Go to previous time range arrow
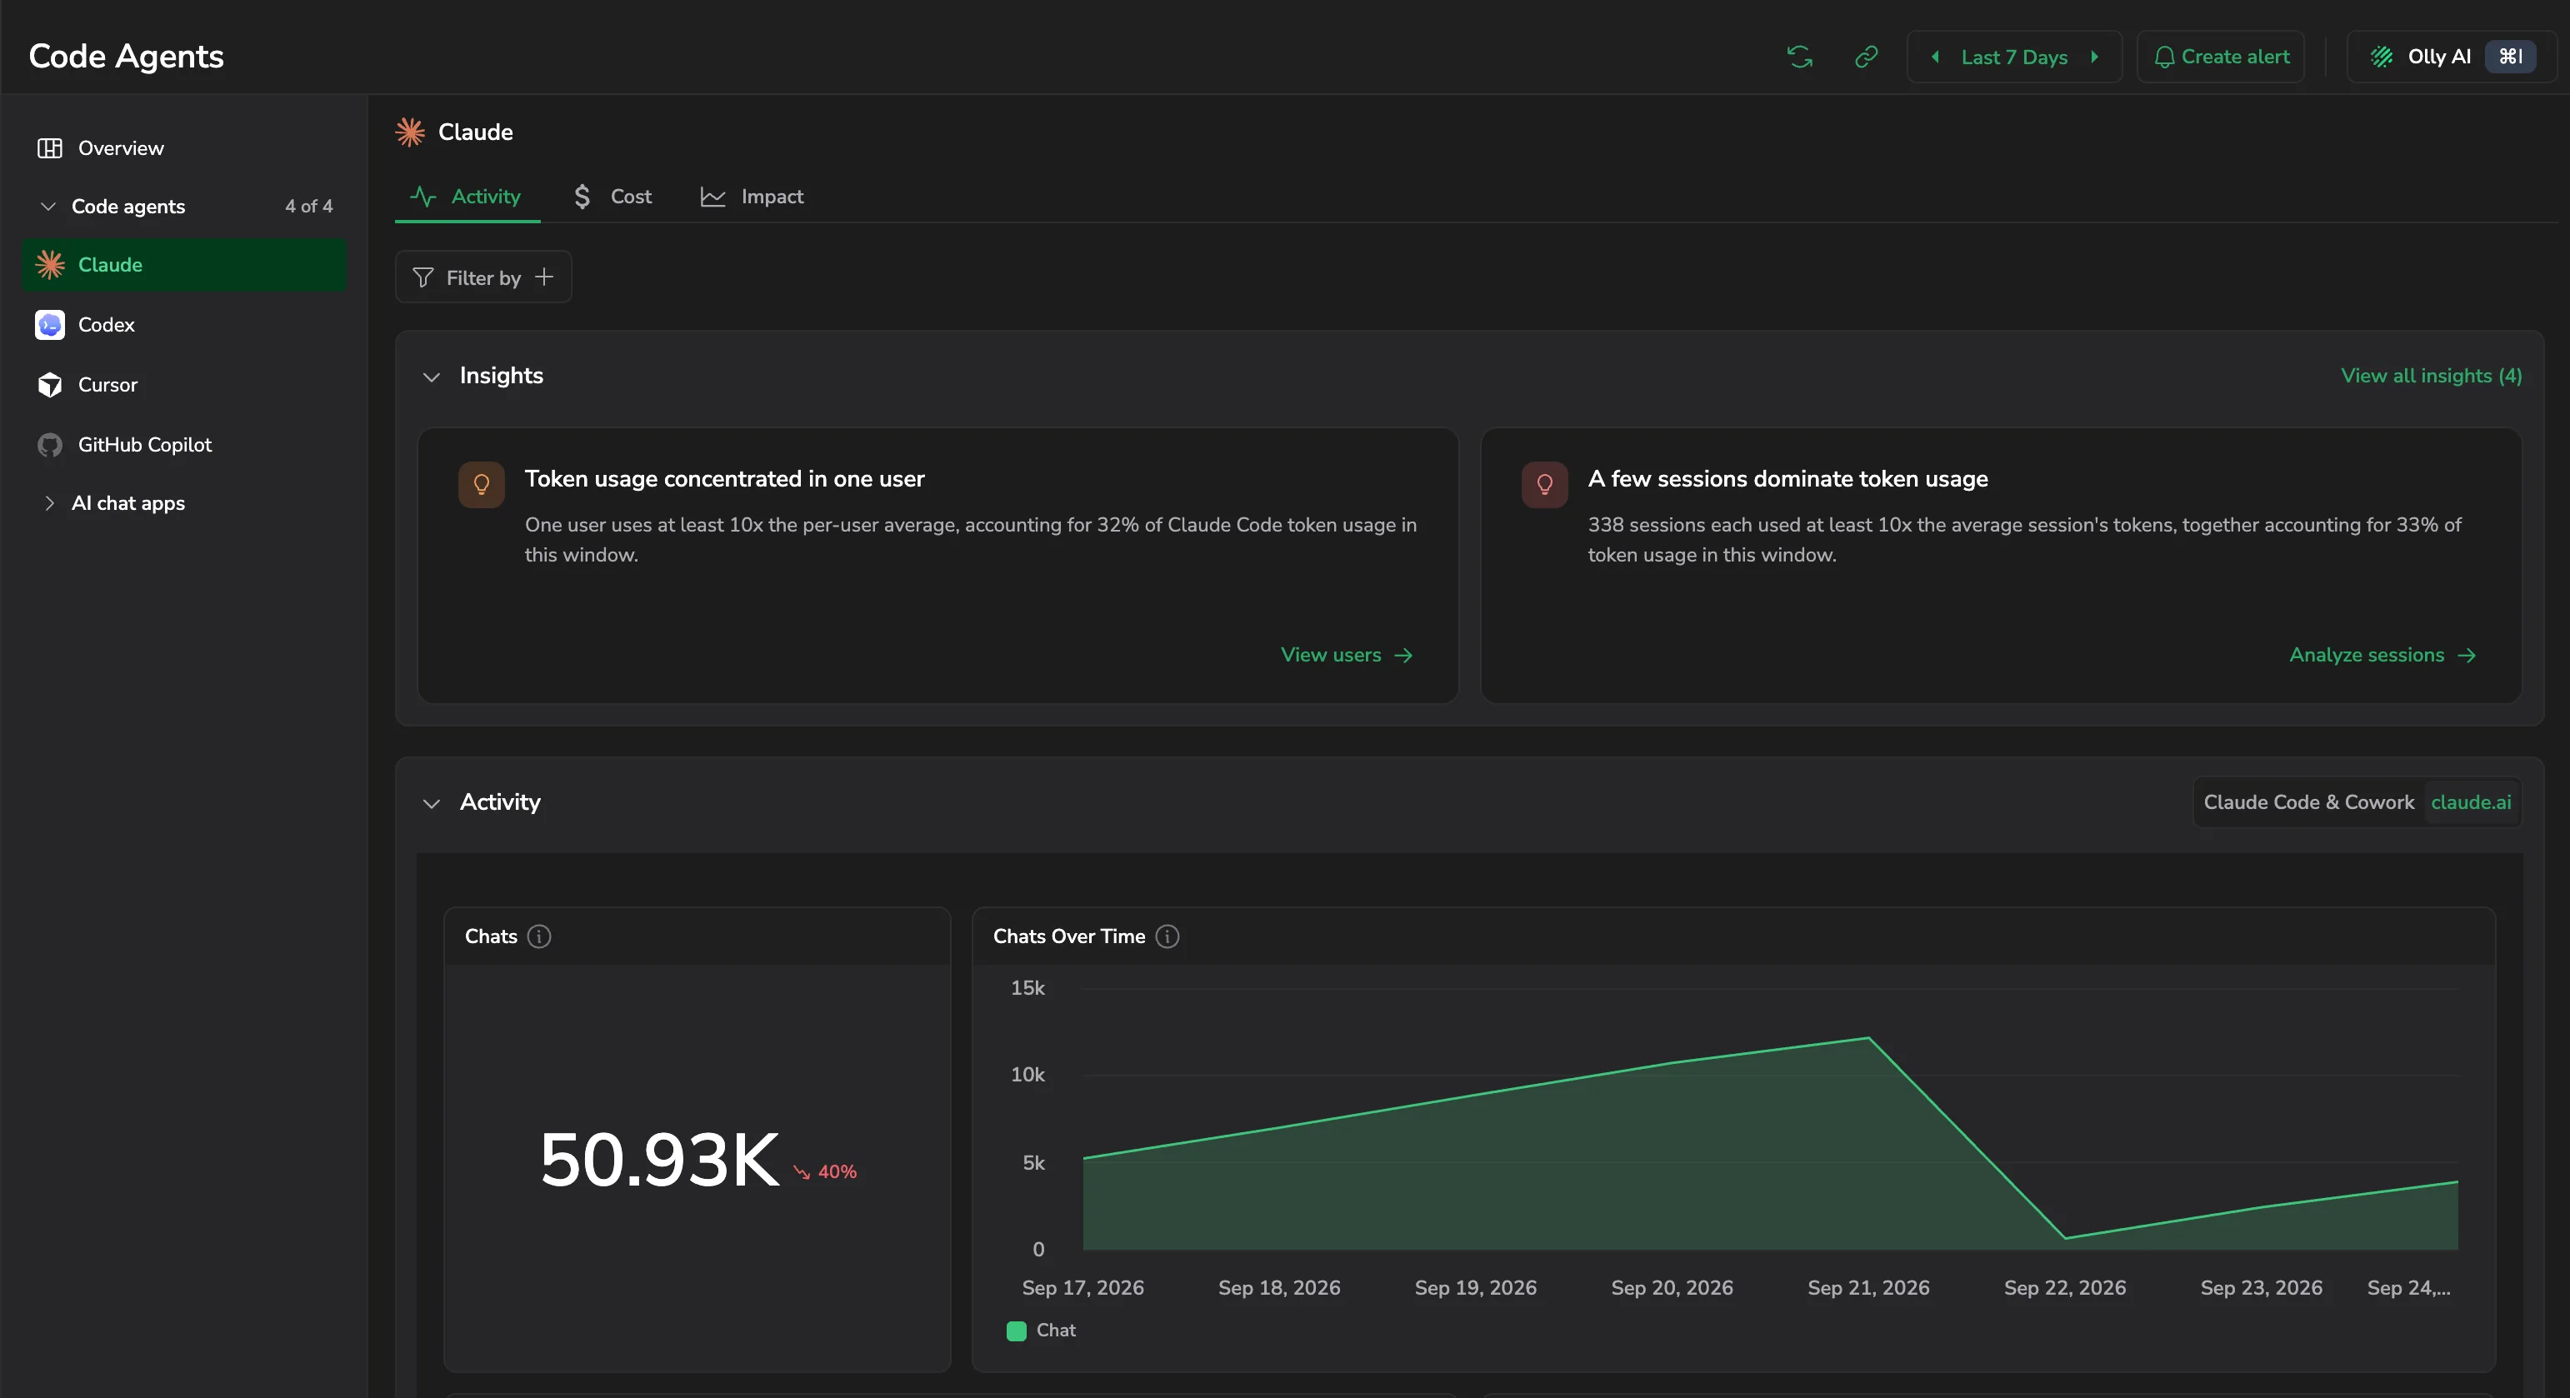Viewport: 2570px width, 1398px height. pyautogui.click(x=1934, y=57)
